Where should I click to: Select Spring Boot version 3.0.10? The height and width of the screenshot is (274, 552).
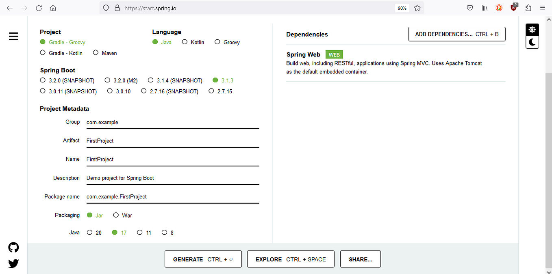pyautogui.click(x=110, y=91)
